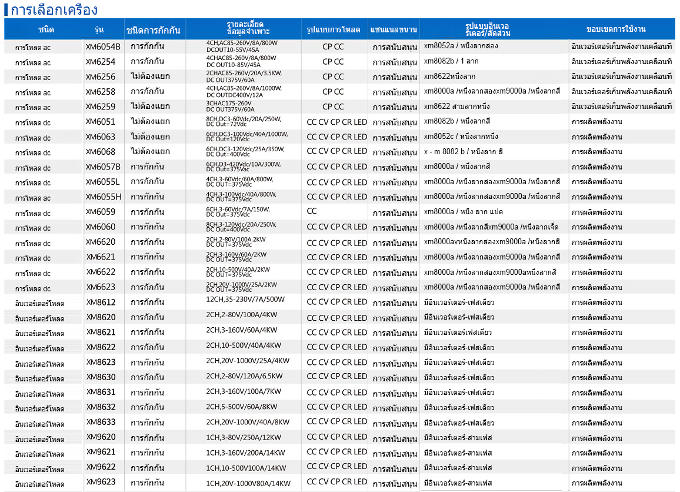Screen dimensions: 680x492
Task: Click model cell XM6055H
Action: [104, 197]
